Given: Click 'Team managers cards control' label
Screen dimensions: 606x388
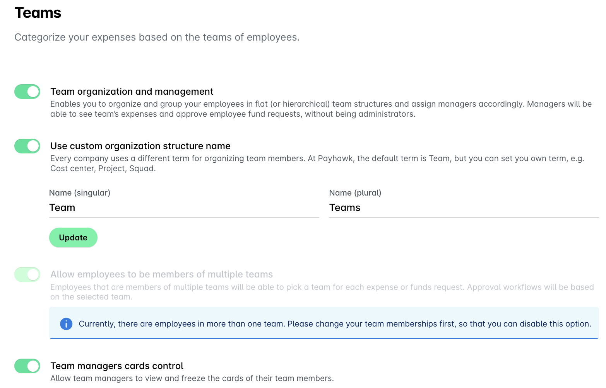Looking at the screenshot, I should (x=117, y=366).
